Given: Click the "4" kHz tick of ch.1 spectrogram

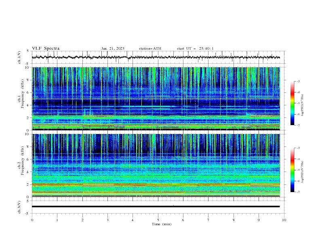Looking at the screenshot, I should point(29,105).
